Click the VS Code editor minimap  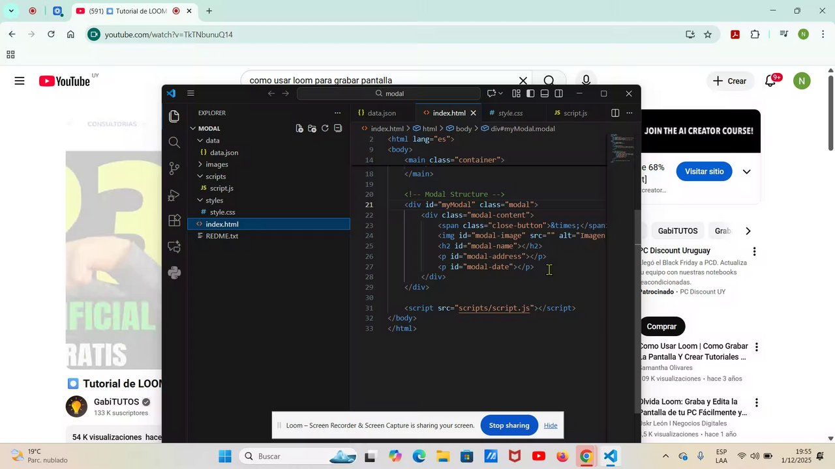point(621,149)
